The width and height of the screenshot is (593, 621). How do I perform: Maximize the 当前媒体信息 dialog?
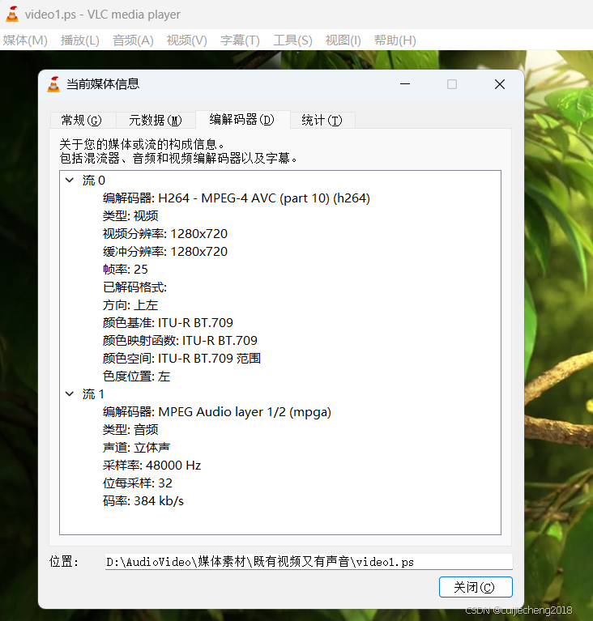pyautogui.click(x=452, y=84)
